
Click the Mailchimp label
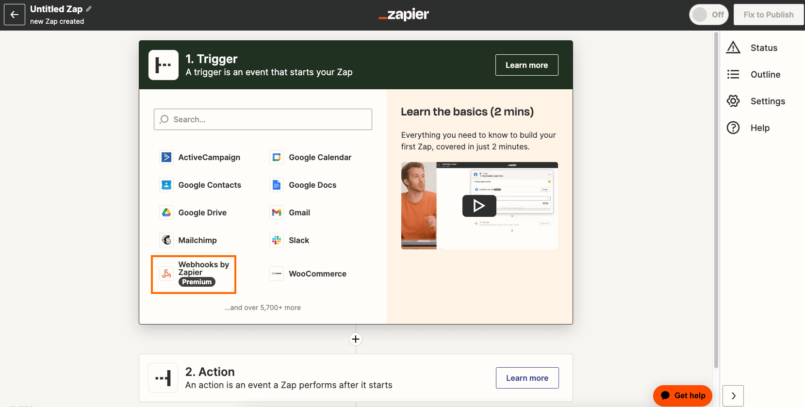[197, 240]
